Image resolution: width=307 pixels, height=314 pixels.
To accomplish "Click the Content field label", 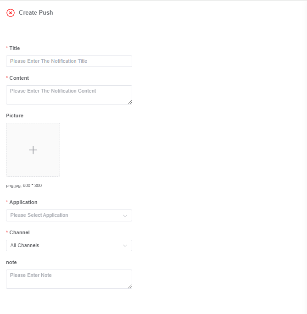I will pyautogui.click(x=19, y=78).
